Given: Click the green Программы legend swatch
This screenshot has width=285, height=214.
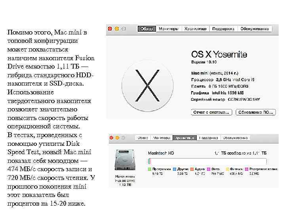Looking at the screenshot, I should point(150,169).
